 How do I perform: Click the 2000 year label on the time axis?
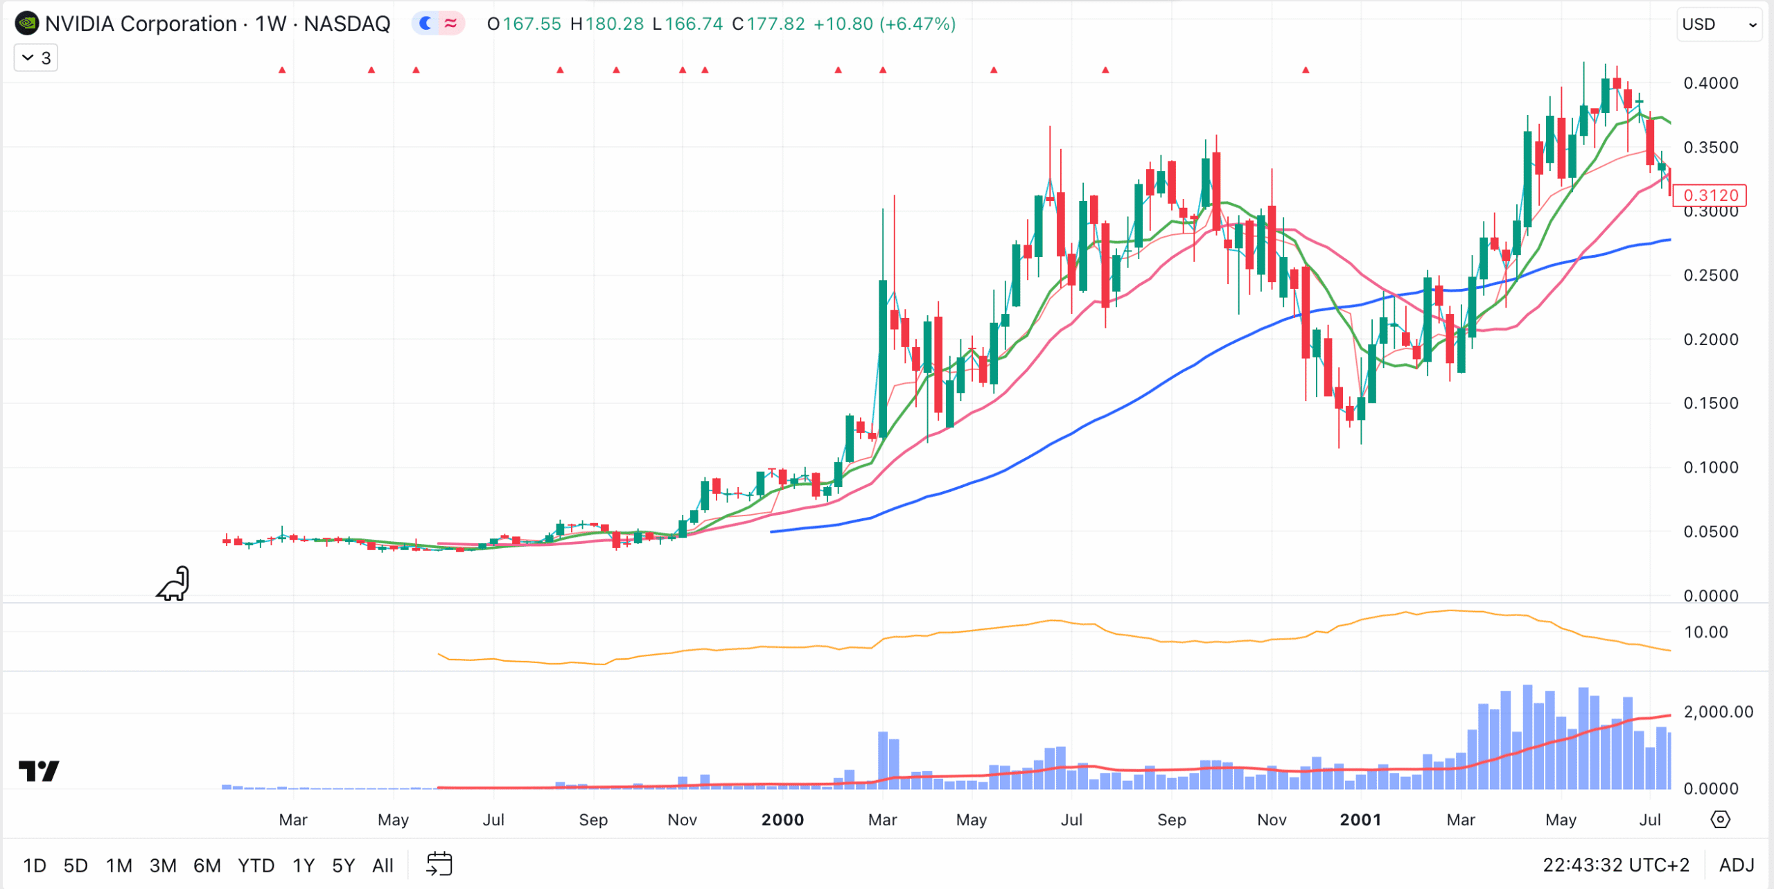point(782,820)
